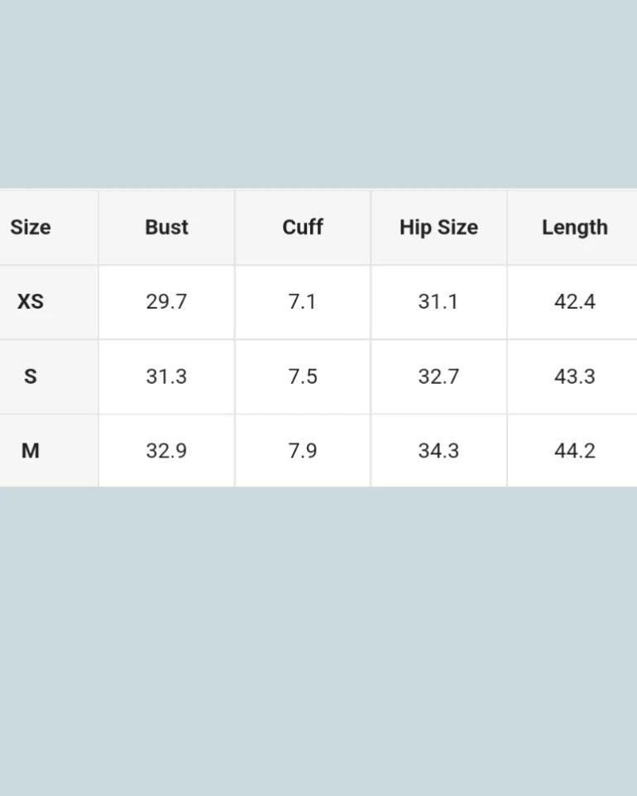Click the Length column header
This screenshot has height=796, width=637.
click(574, 228)
